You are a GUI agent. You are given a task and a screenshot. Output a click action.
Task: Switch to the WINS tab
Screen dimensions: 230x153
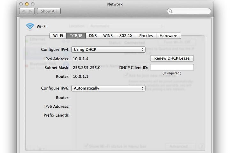(x=108, y=36)
